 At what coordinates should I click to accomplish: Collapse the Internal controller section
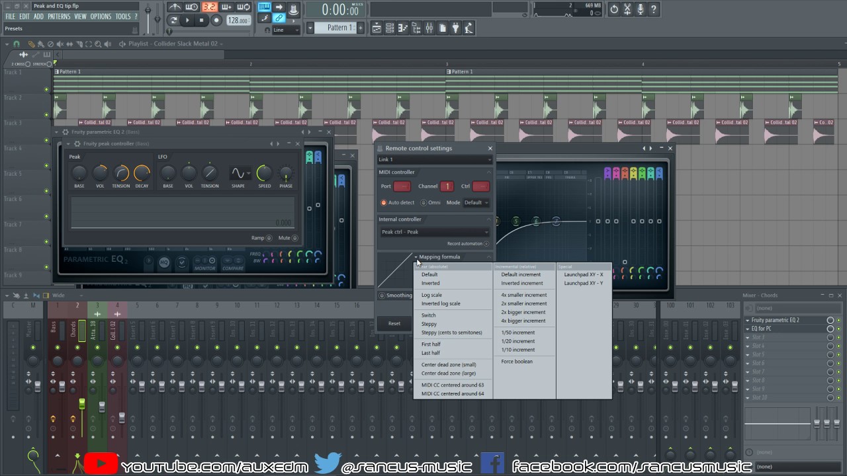pyautogui.click(x=490, y=219)
